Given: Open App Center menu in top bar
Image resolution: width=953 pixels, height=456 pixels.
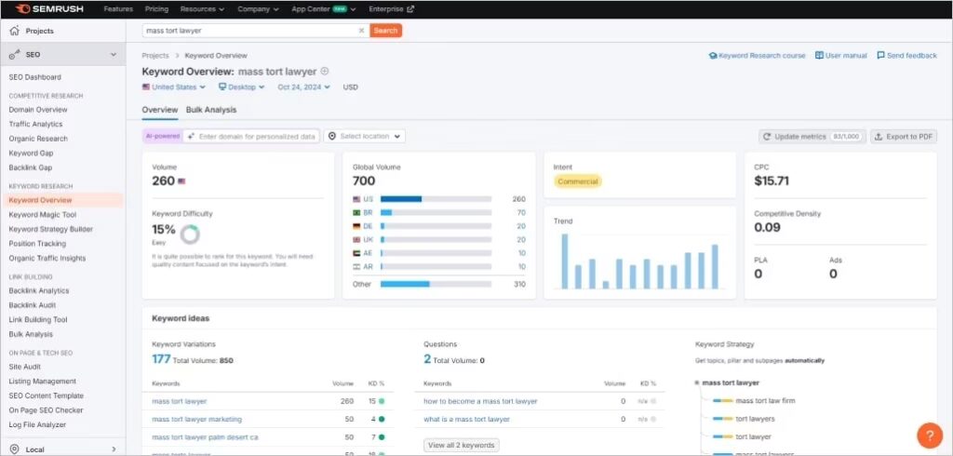Looking at the screenshot, I should pyautogui.click(x=324, y=9).
